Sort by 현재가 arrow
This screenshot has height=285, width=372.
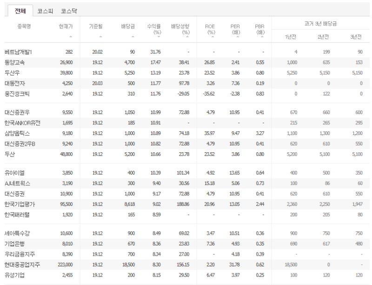(x=71, y=37)
